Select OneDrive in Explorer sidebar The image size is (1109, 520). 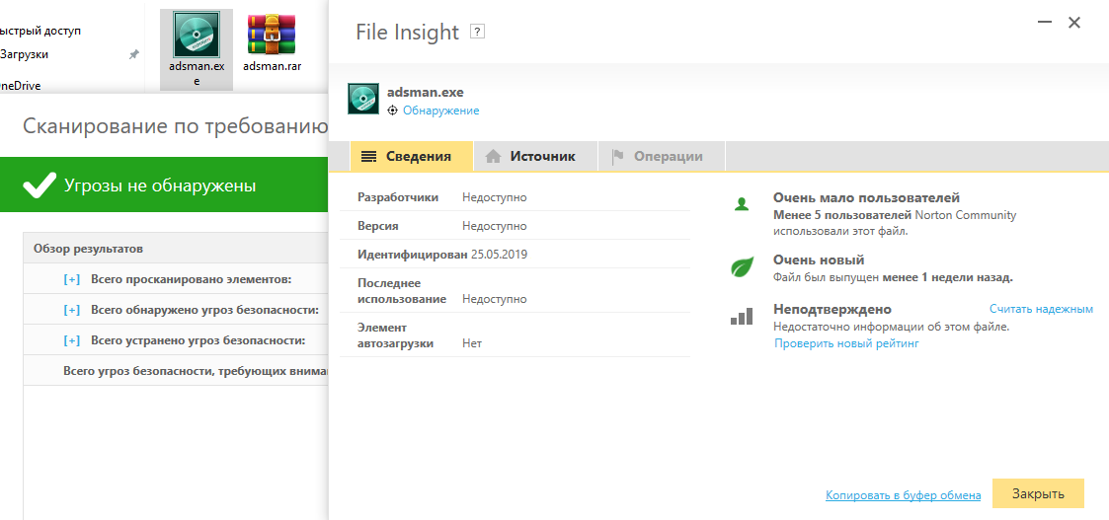pyautogui.click(x=20, y=86)
